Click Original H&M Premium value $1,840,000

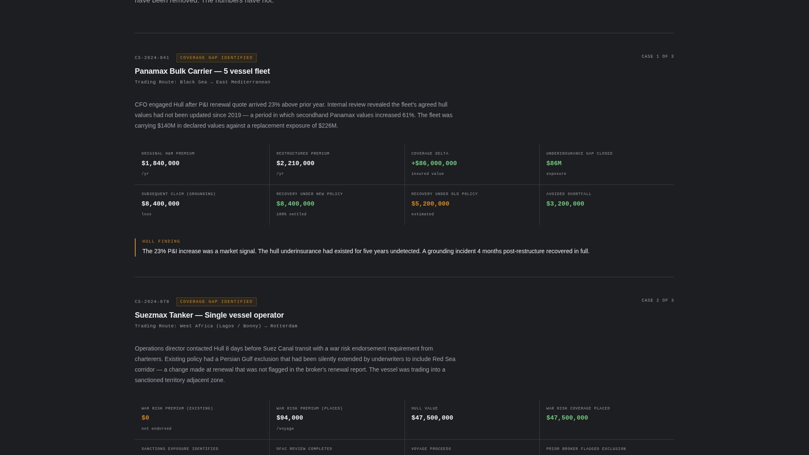tap(161, 163)
